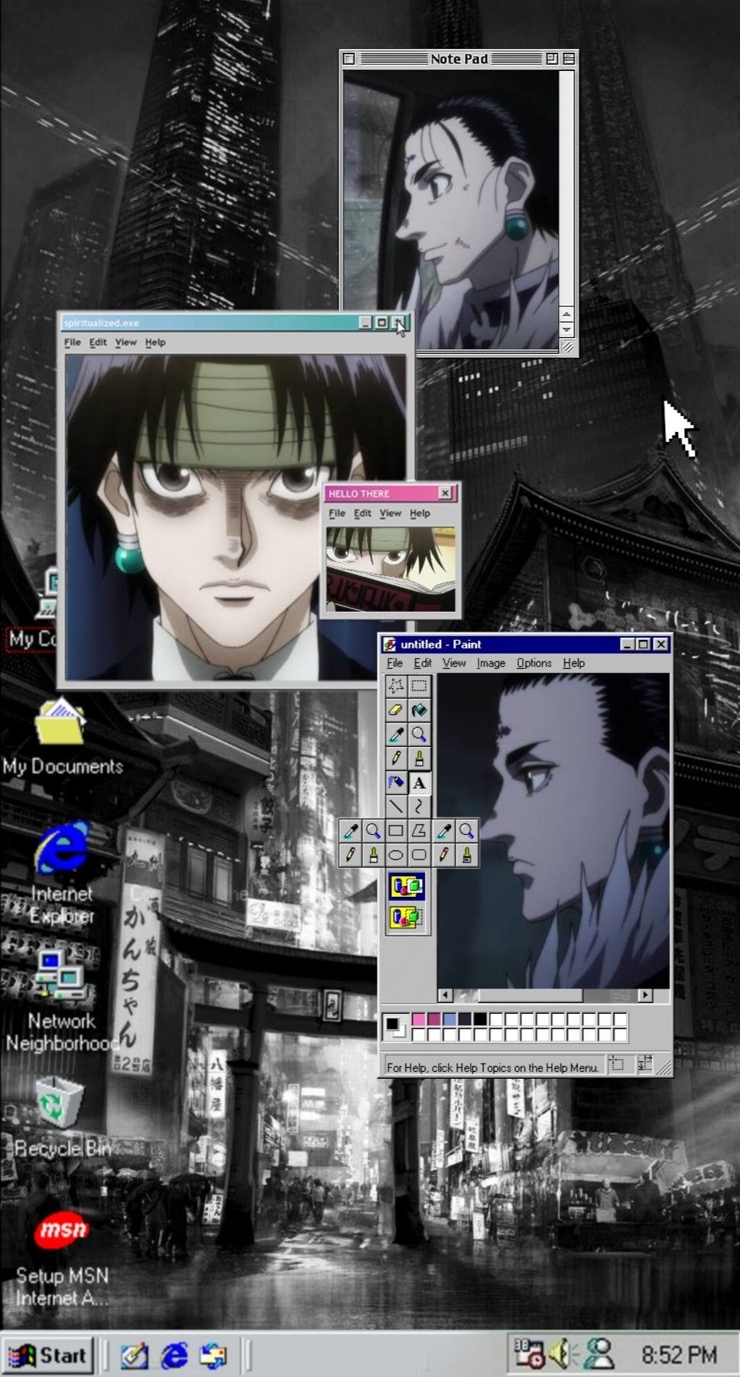
Task: Click the Show Desktop quick launch icon
Action: 135,1356
